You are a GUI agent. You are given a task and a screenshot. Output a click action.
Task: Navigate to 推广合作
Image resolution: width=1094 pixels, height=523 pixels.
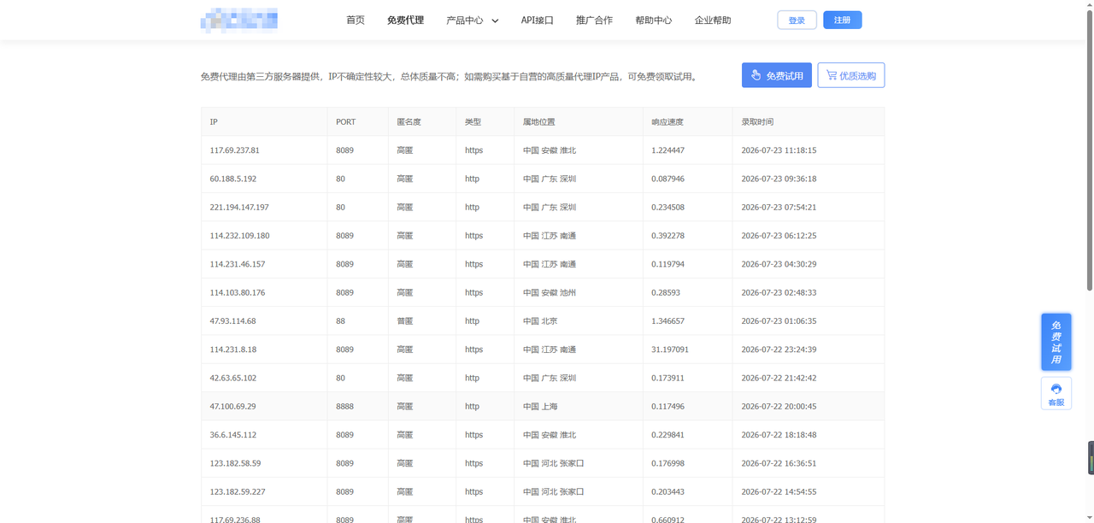coord(594,20)
